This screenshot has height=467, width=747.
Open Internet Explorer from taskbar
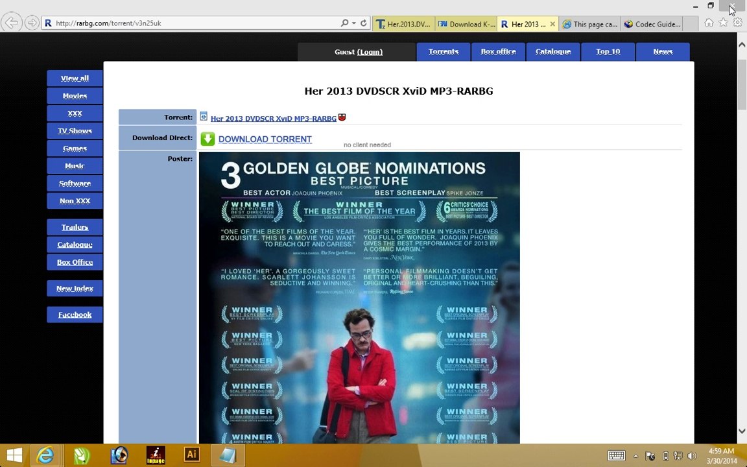[45, 455]
